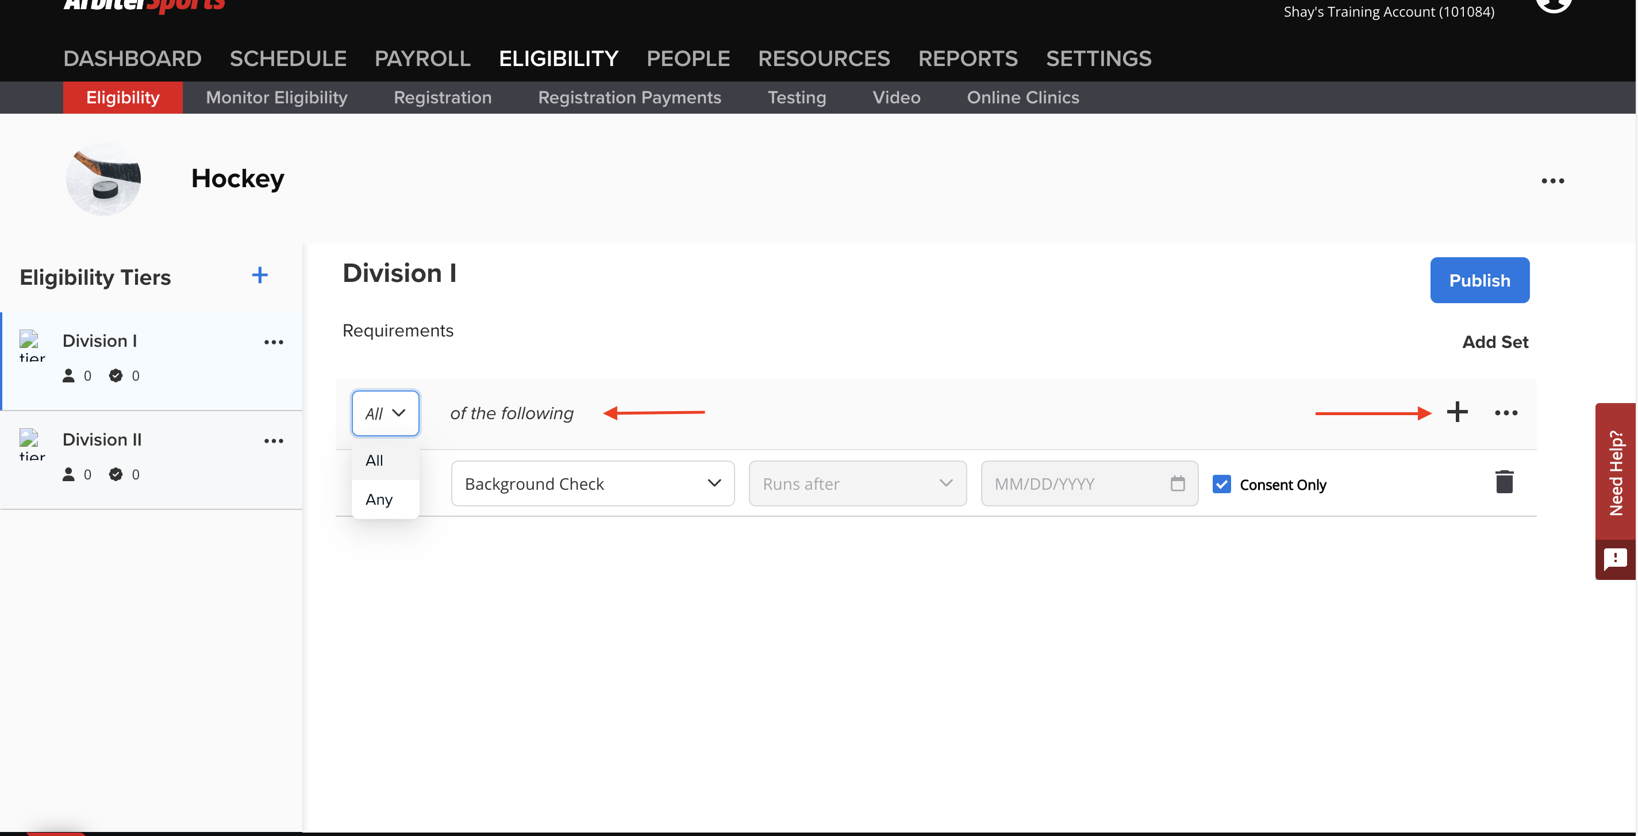Open options menu for Division II tier
Image resolution: width=1638 pixels, height=836 pixels.
(x=274, y=440)
